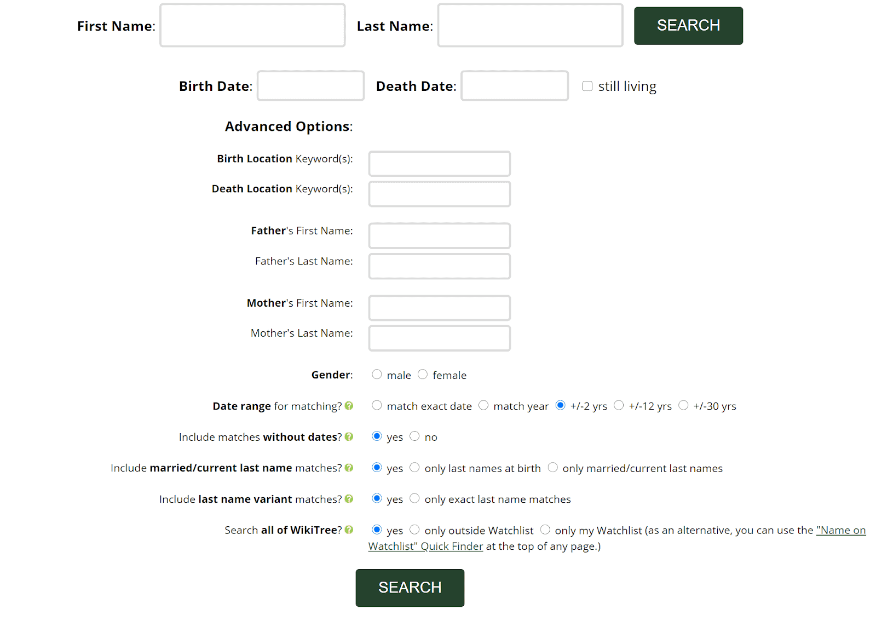This screenshot has width=876, height=621.
Task: Open help for Date range matching
Action: [x=349, y=406]
